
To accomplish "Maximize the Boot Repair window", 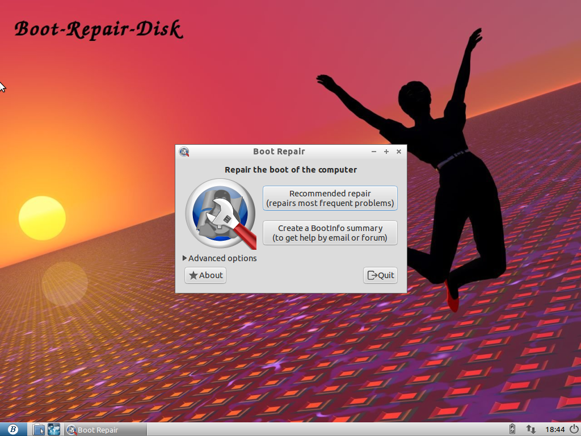I will (x=386, y=152).
